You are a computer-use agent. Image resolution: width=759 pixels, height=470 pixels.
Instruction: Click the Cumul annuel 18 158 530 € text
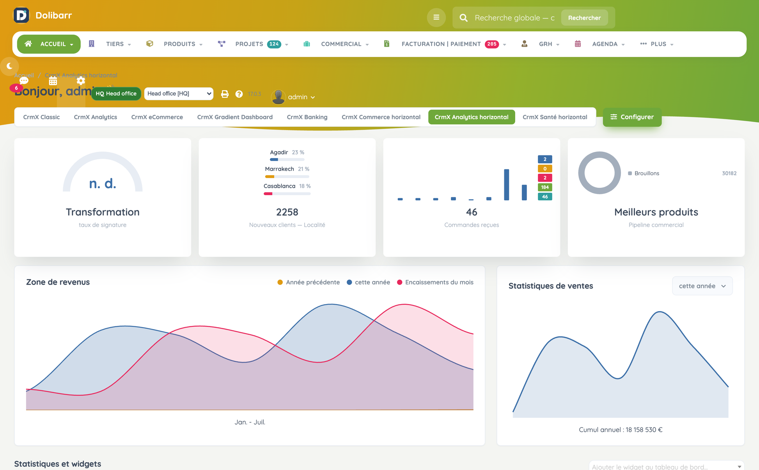(621, 430)
